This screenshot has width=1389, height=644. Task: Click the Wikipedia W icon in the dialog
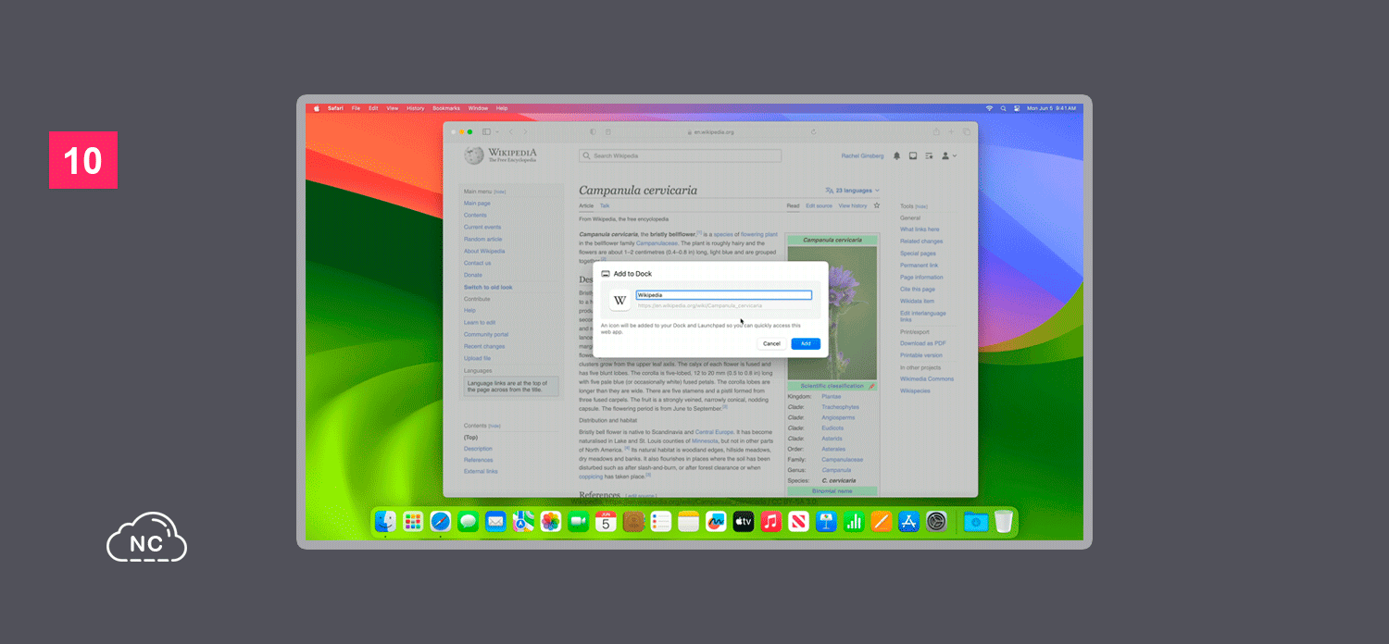(619, 301)
